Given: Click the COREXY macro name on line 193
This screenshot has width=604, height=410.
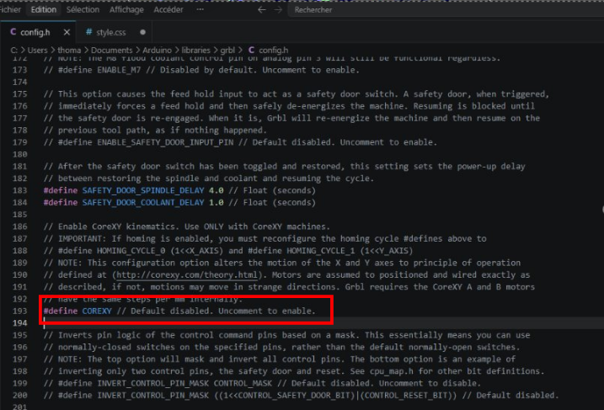Looking at the screenshot, I should tap(97, 311).
